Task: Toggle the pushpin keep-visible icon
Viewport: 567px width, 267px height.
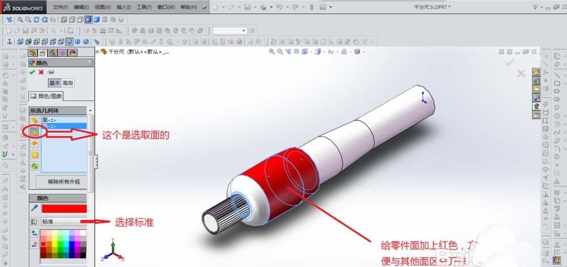Action: click(x=50, y=72)
